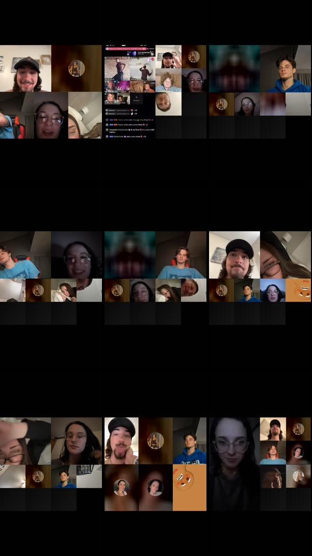
Task: Open woman on pillow tile, middle-left call
Action: point(64,290)
